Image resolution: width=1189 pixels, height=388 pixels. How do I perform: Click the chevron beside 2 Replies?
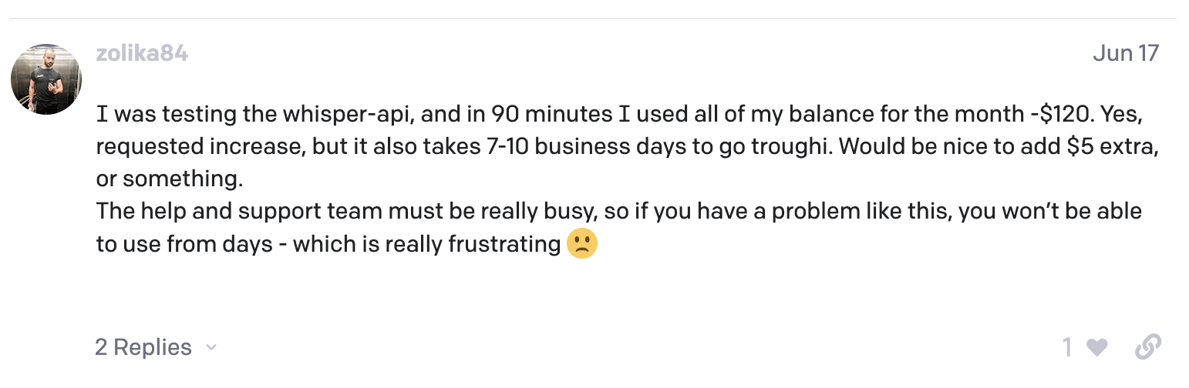tap(211, 348)
